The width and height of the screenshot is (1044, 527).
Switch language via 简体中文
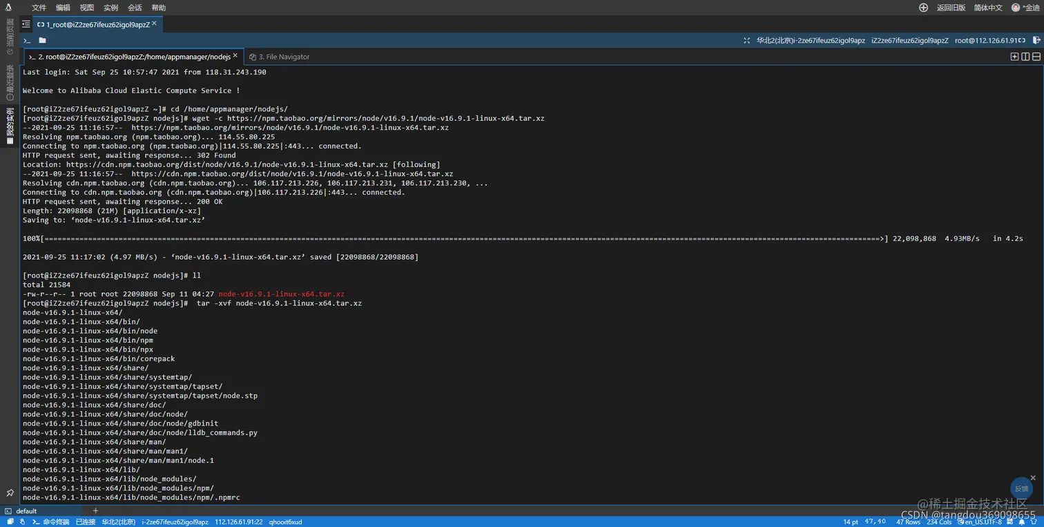[988, 8]
